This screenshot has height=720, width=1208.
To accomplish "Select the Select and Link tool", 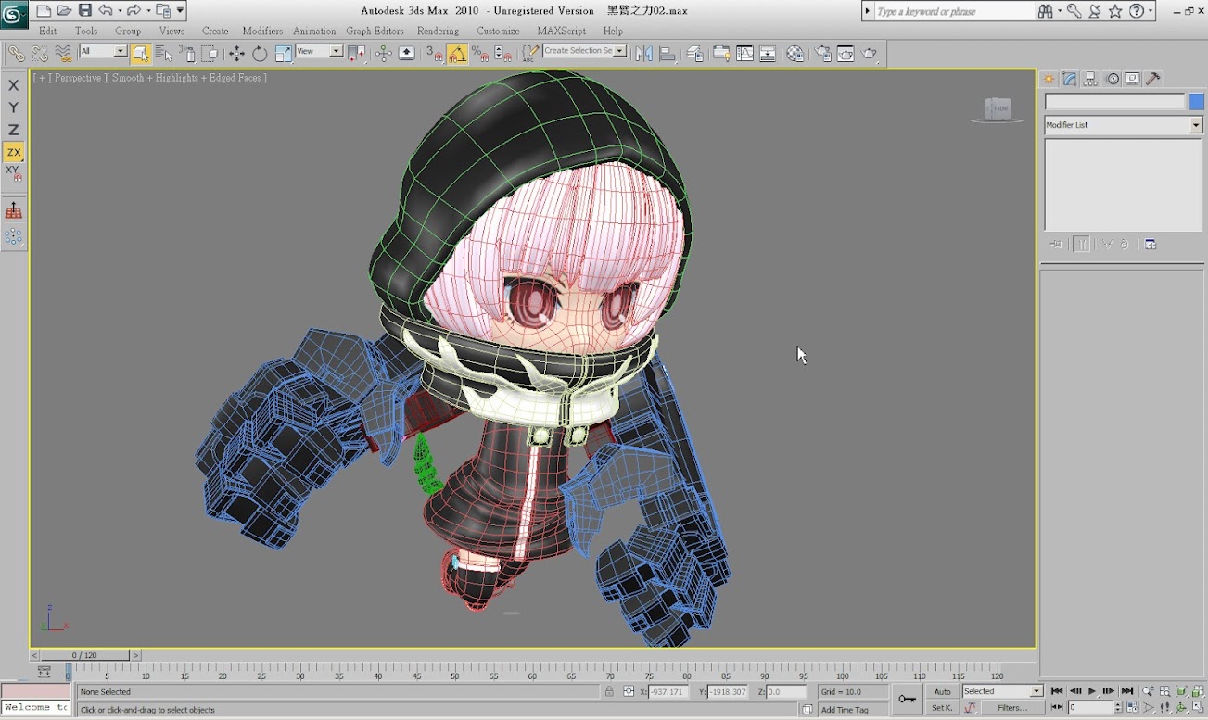I will (16, 54).
